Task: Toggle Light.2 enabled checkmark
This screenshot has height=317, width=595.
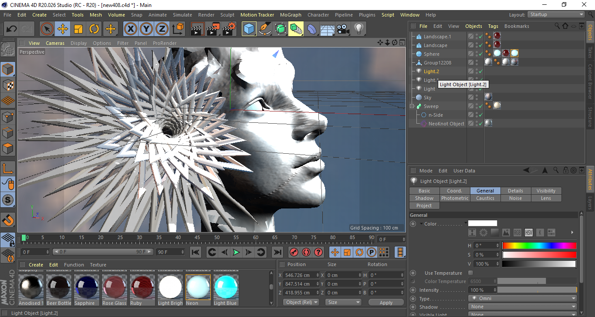Action: 480,71
